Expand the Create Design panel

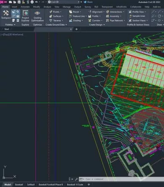click(97, 25)
